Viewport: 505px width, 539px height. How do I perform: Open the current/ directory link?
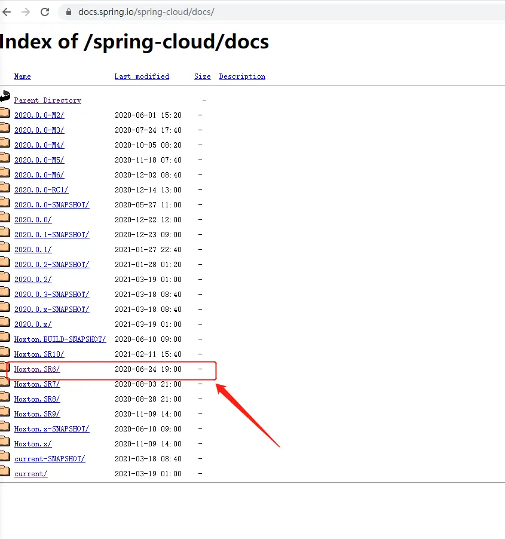click(31, 474)
